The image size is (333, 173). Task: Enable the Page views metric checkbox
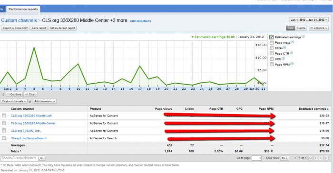272,43
